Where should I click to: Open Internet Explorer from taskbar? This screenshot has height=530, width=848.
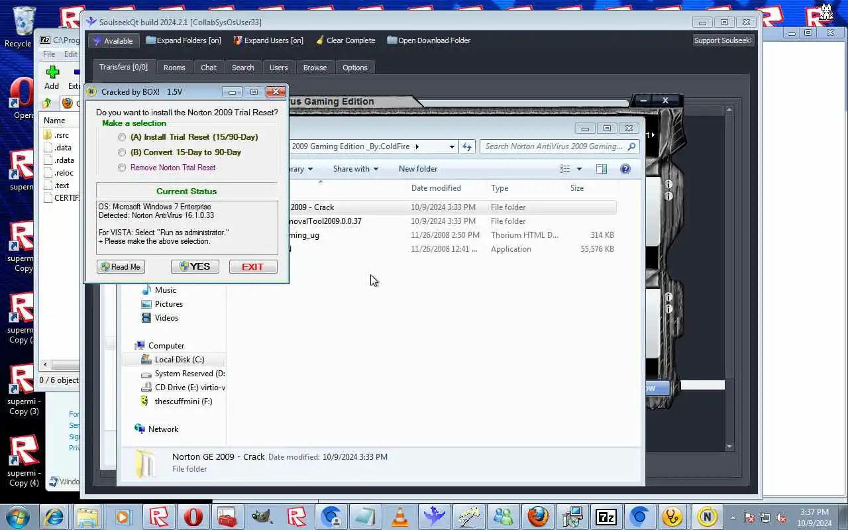point(53,516)
